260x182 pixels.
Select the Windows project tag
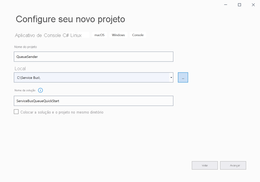pyautogui.click(x=118, y=35)
